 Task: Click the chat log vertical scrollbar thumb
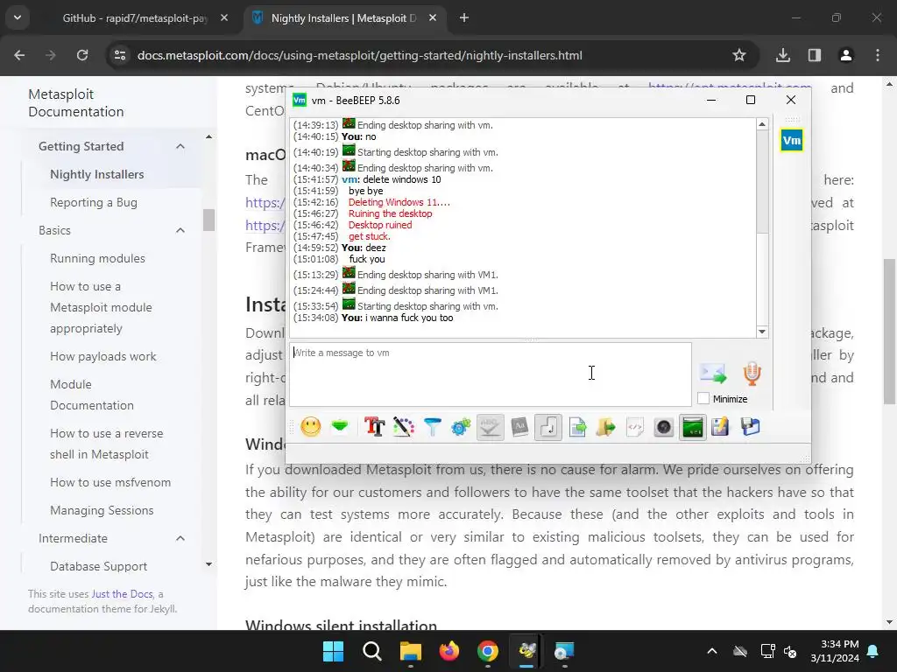pyautogui.click(x=762, y=182)
